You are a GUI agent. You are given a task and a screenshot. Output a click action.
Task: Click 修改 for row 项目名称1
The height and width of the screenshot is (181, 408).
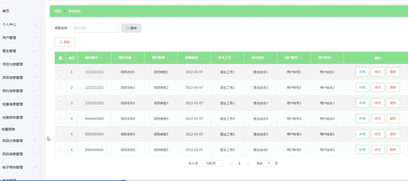pyautogui.click(x=378, y=72)
